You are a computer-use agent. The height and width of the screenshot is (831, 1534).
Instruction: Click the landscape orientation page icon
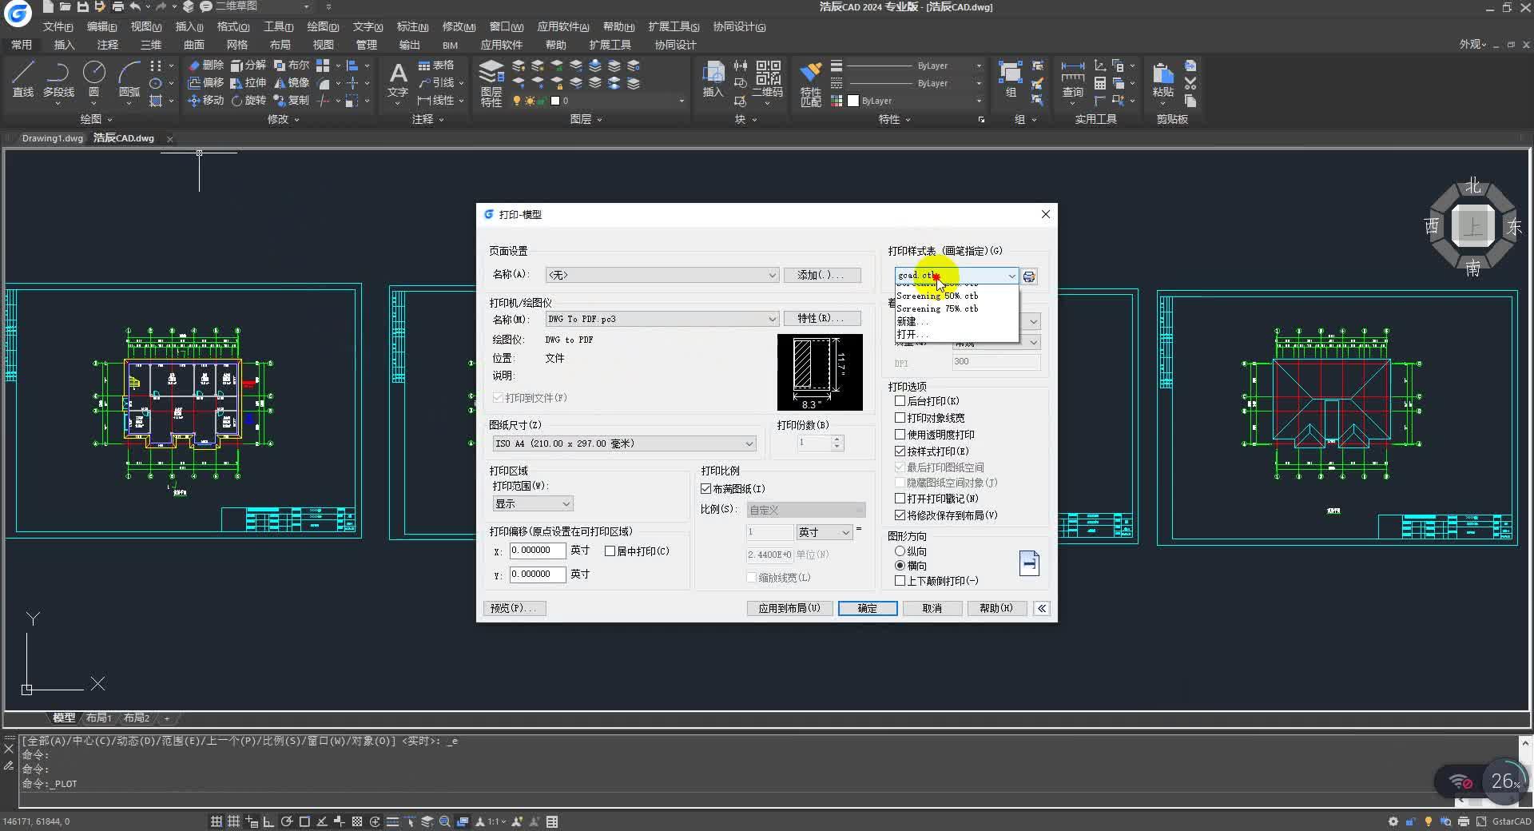tap(1029, 563)
